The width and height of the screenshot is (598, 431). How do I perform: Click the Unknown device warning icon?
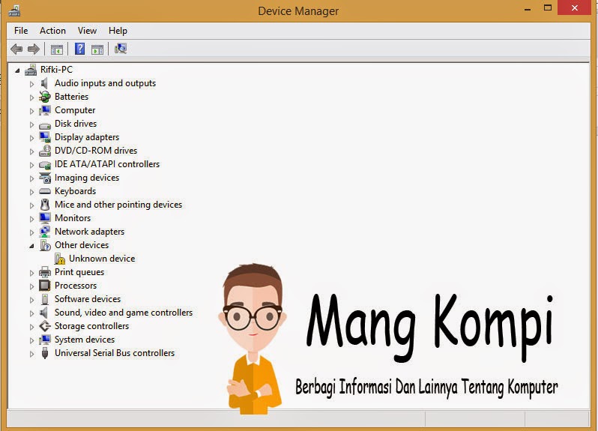click(x=59, y=259)
